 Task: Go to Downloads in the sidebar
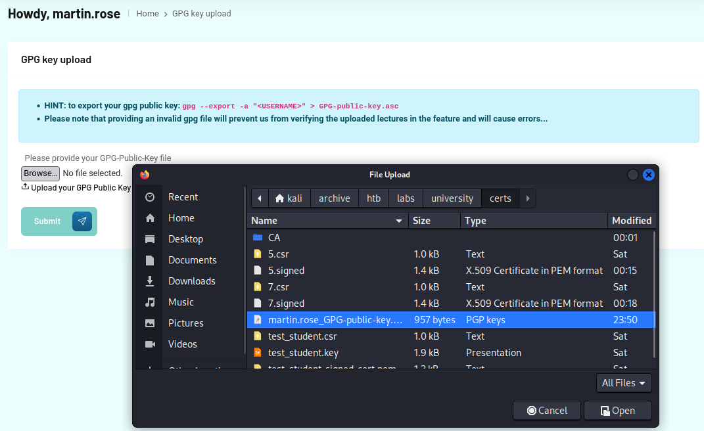[192, 281]
